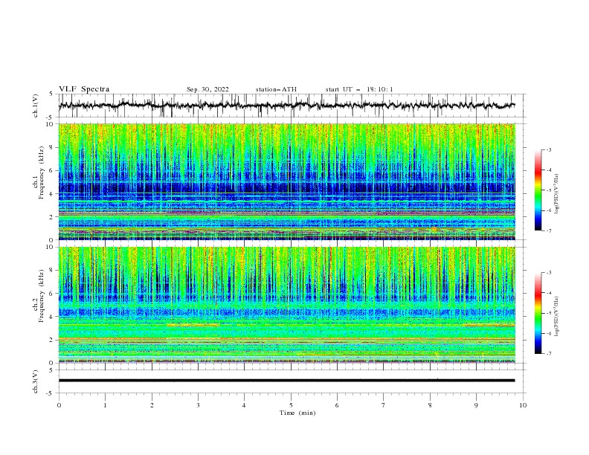The height and width of the screenshot is (455, 589).
Task: Click the color bar beside ch.2 spectrogram
Action: pos(538,313)
